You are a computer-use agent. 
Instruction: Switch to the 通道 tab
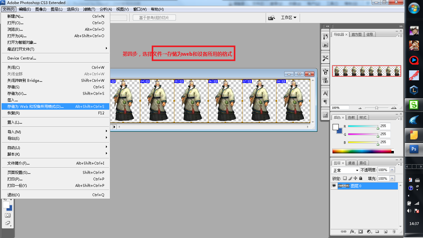coord(351,163)
